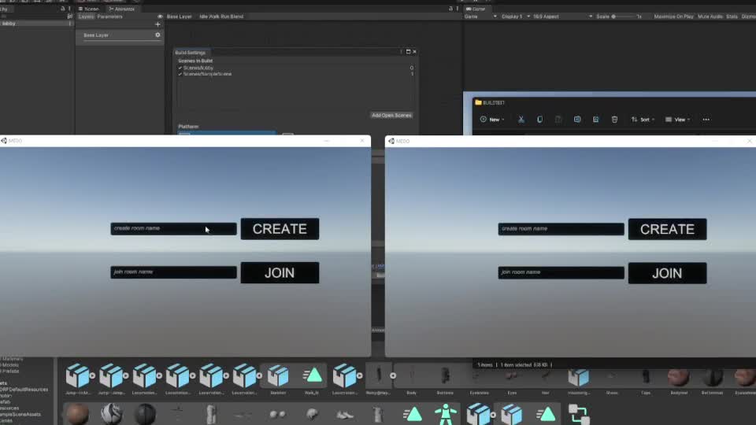The width and height of the screenshot is (756, 425).
Task: Select the Body mesh asset
Action: click(x=412, y=375)
